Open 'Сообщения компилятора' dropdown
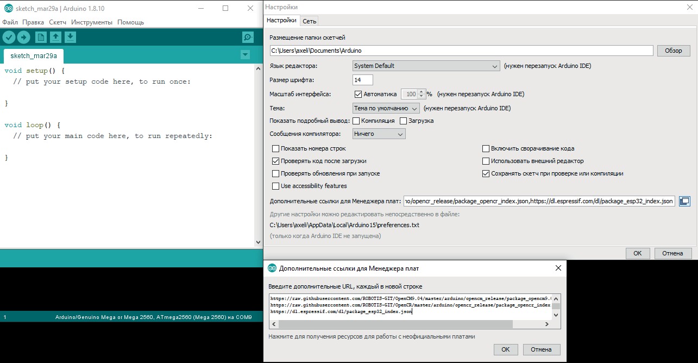Screen dimensions: 698x363 pos(379,134)
